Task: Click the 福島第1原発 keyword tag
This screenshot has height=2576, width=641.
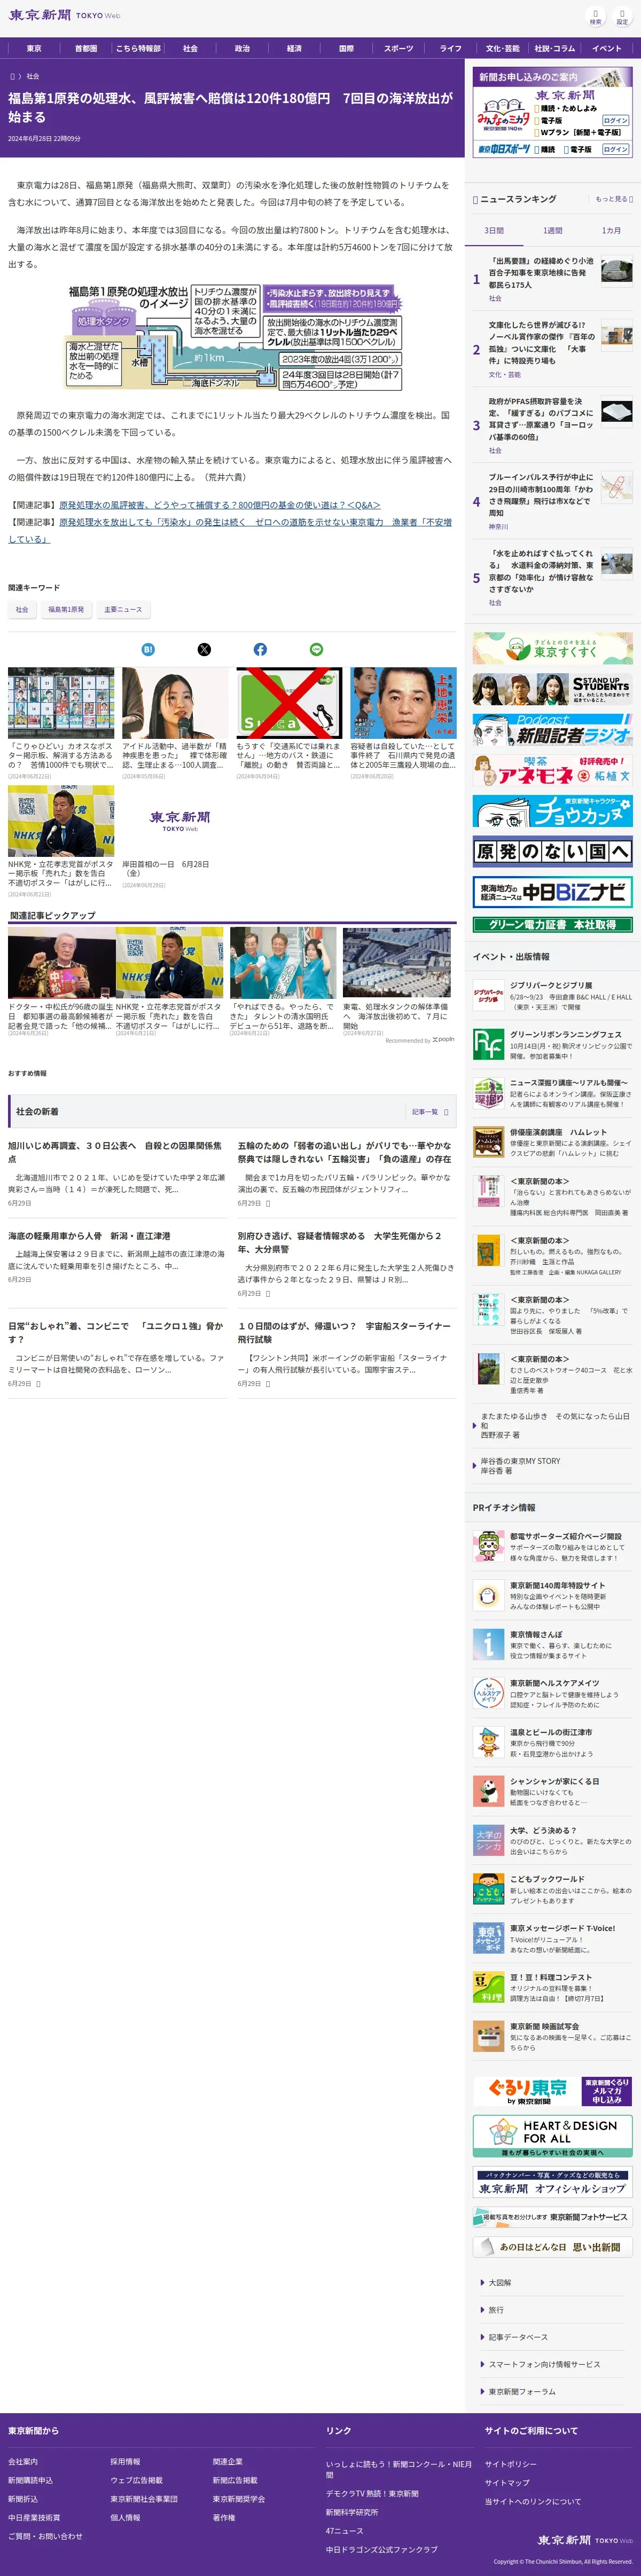Action: [66, 609]
